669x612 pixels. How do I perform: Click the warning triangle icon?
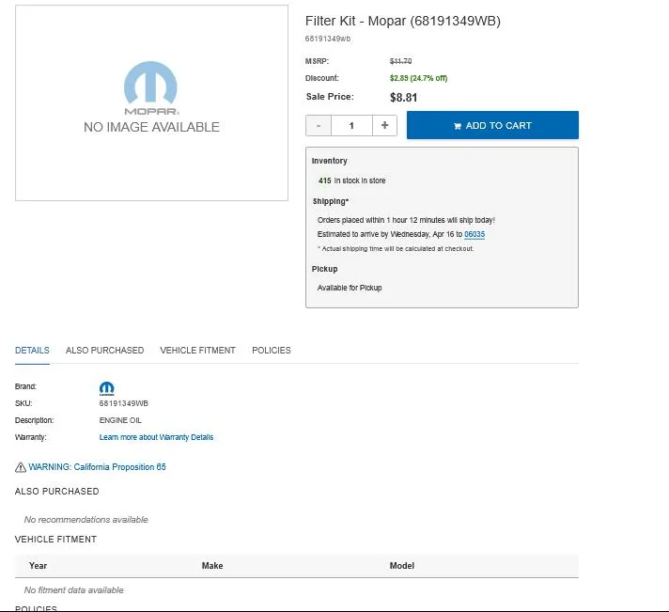21,467
